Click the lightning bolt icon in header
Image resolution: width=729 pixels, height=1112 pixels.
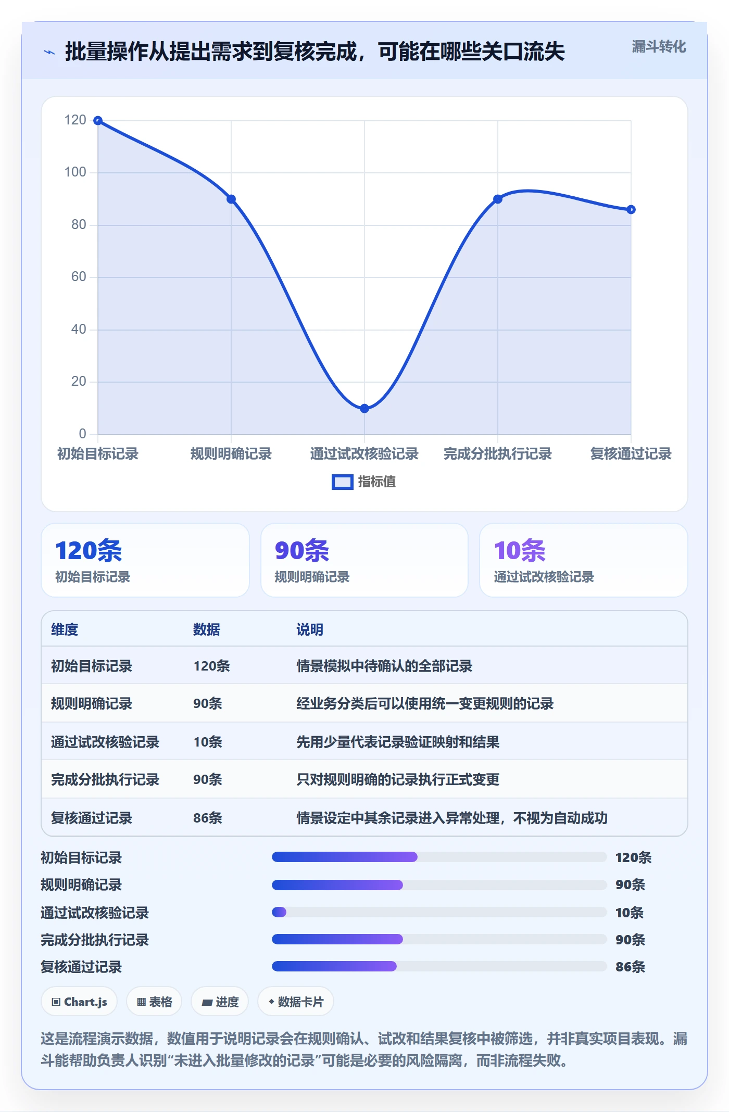point(49,52)
